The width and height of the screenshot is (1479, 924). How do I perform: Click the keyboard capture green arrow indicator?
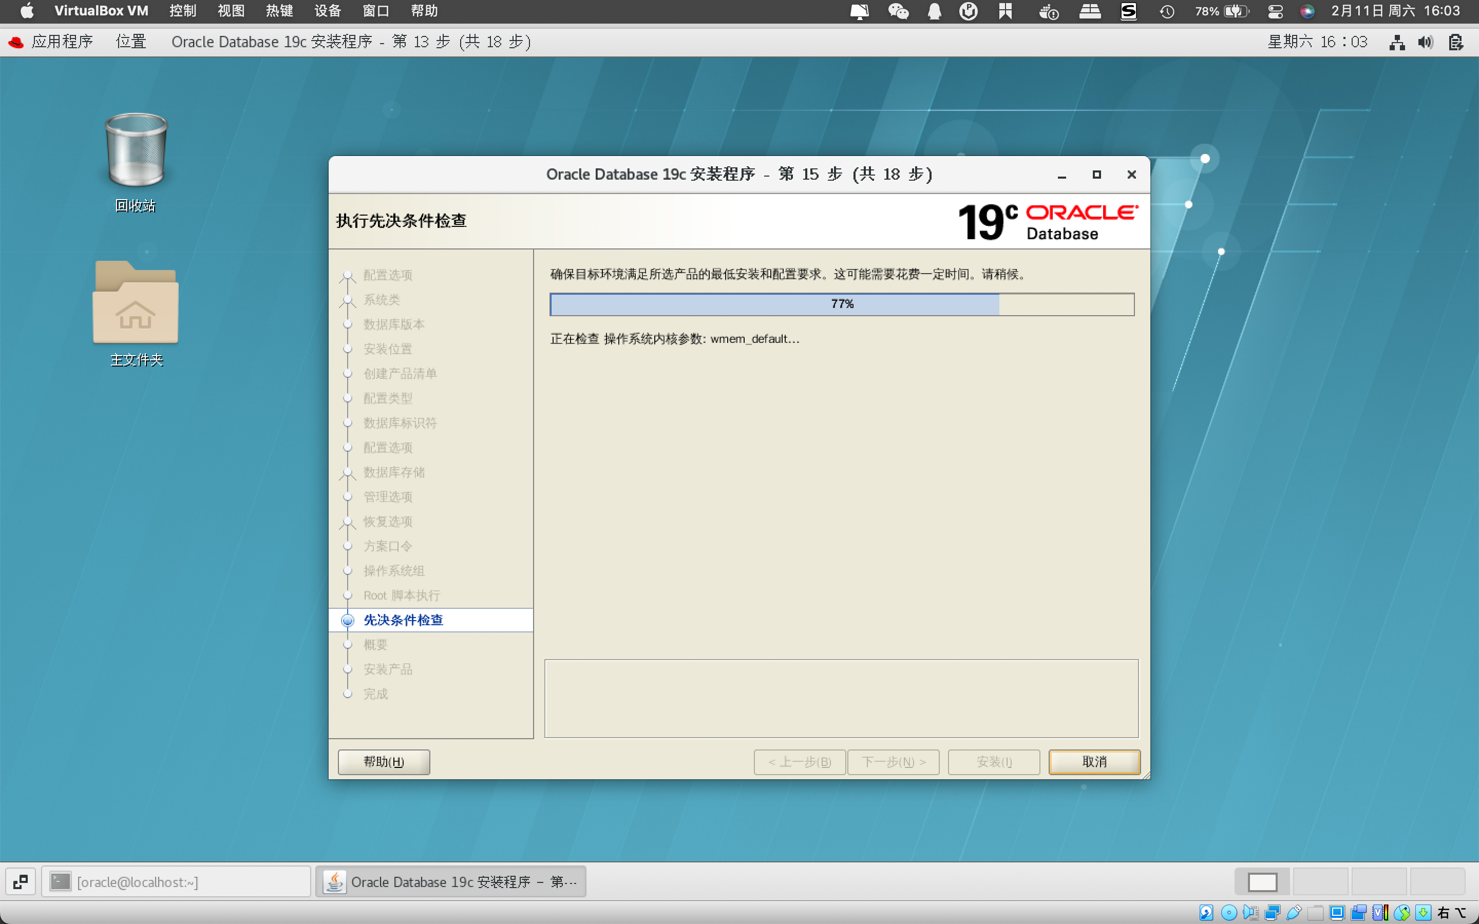coord(1423,912)
